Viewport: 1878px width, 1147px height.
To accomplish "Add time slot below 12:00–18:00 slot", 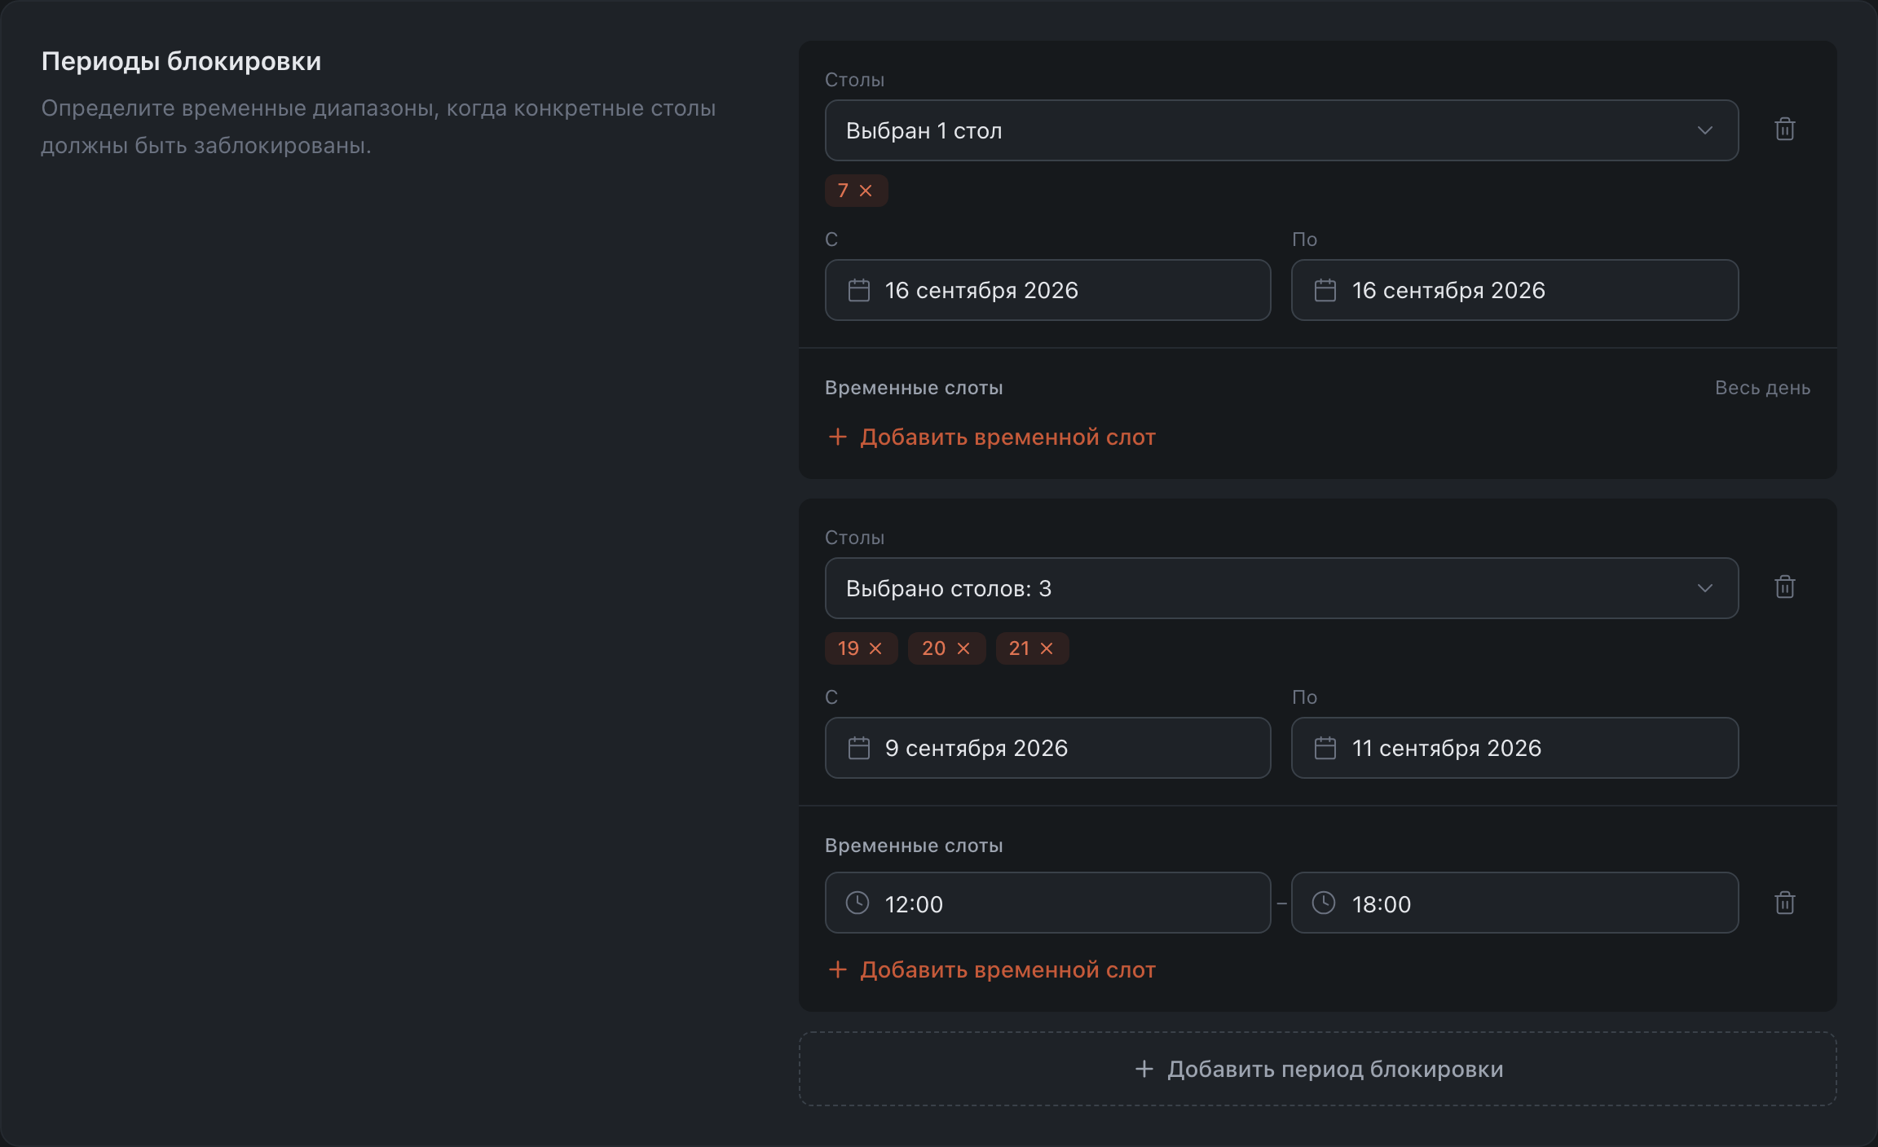I will click(x=992, y=970).
